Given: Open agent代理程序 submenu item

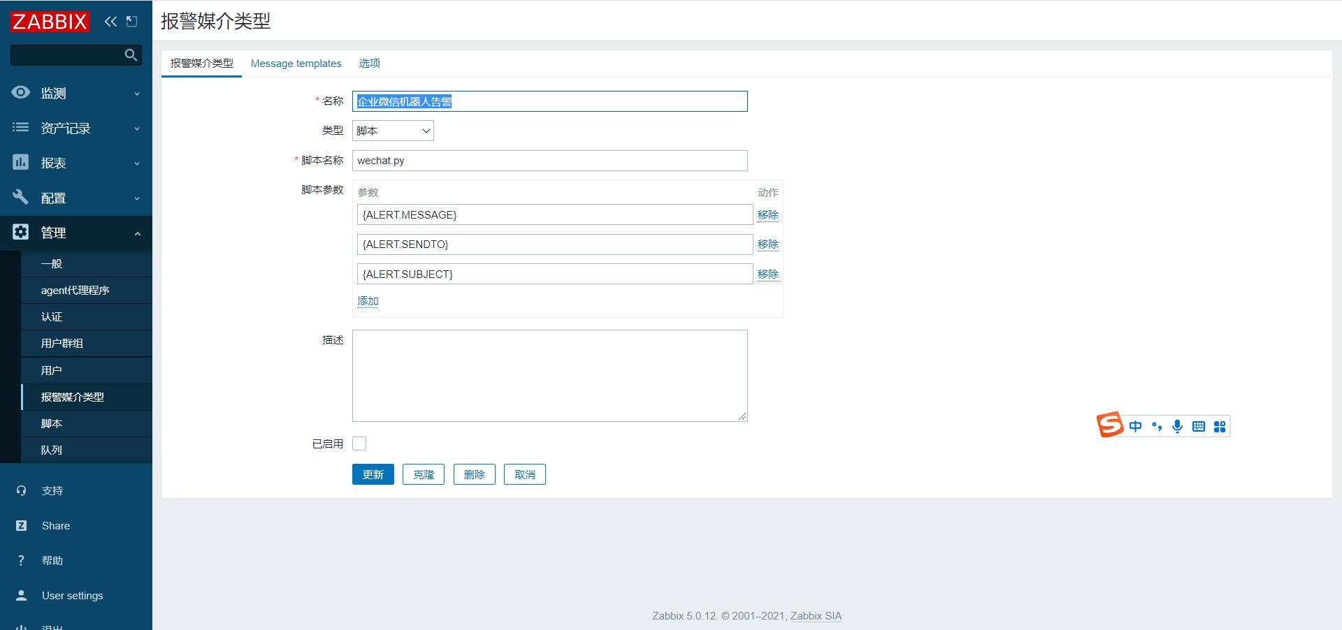Looking at the screenshot, I should 87,290.
